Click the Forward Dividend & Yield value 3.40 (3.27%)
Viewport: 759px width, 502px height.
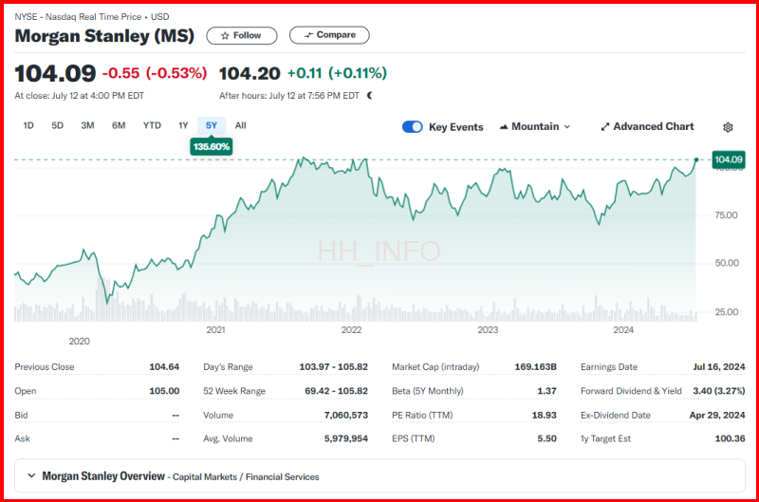click(719, 391)
